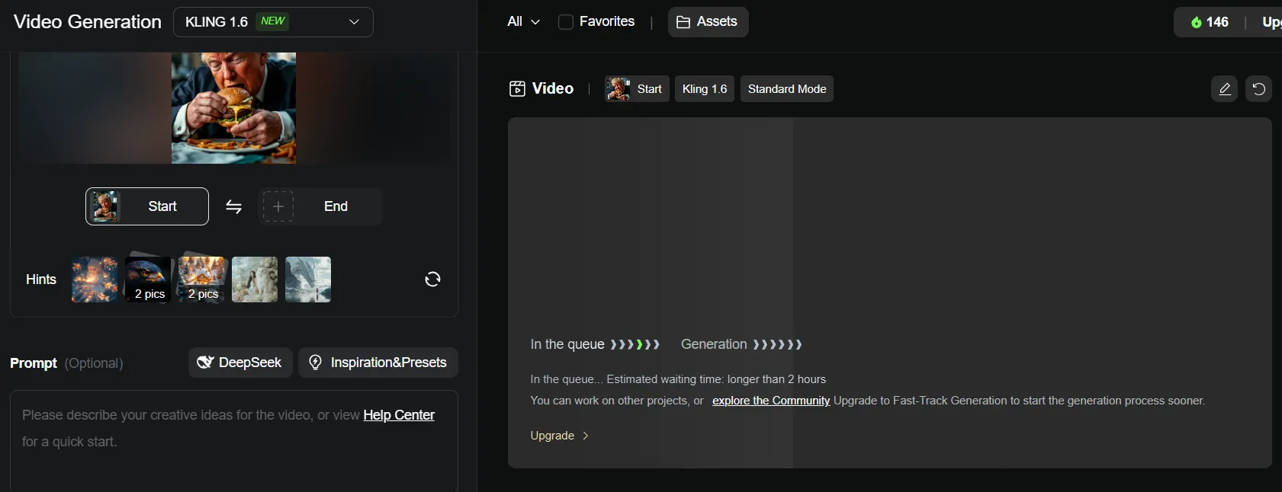Toggle the Favorites checkbox

pos(566,22)
